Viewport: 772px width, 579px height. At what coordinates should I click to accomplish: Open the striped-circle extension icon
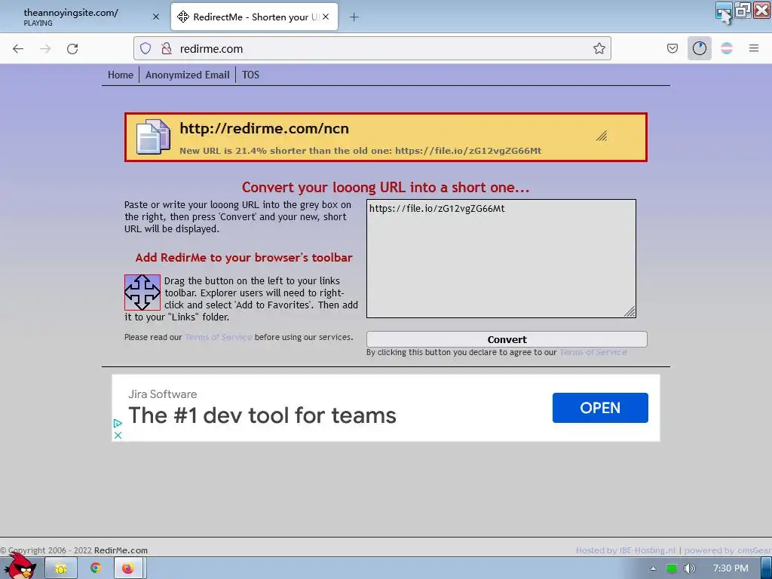(x=726, y=48)
